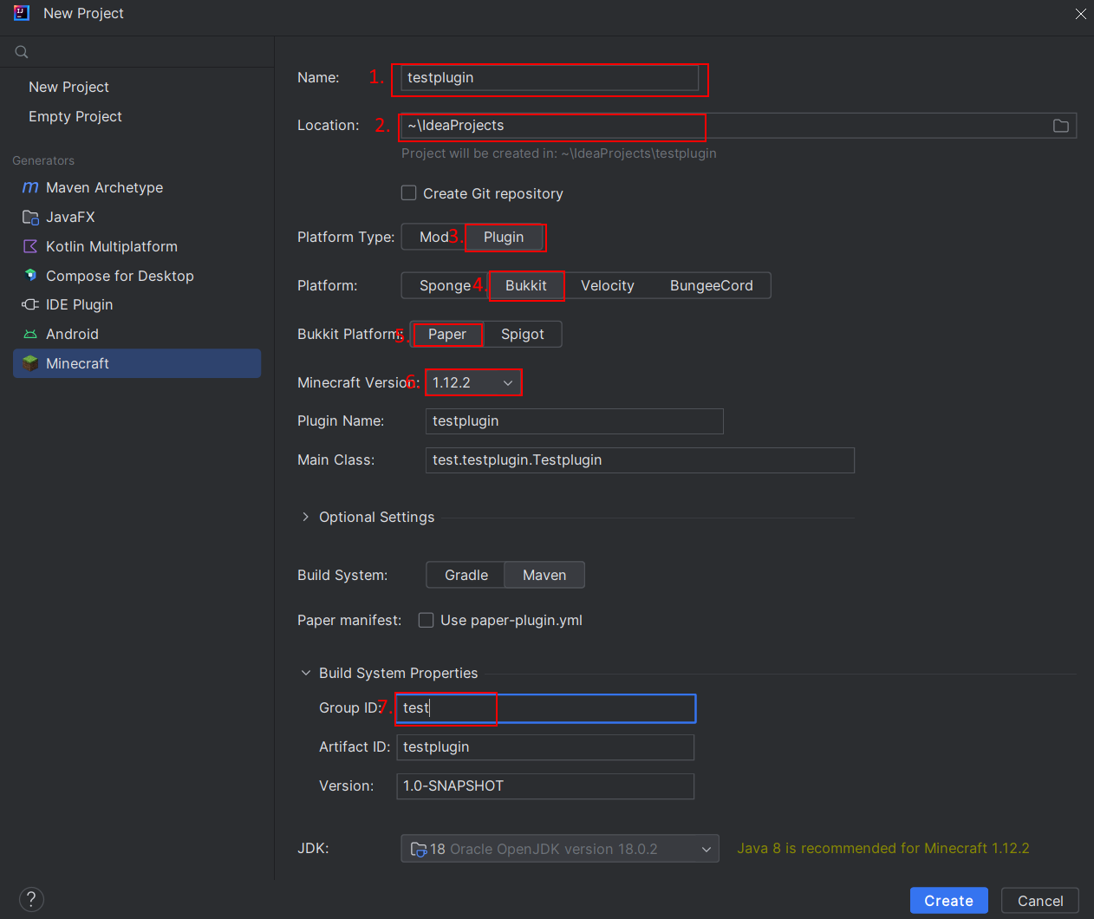Browse location with the folder icon
The height and width of the screenshot is (919, 1094).
[1060, 126]
